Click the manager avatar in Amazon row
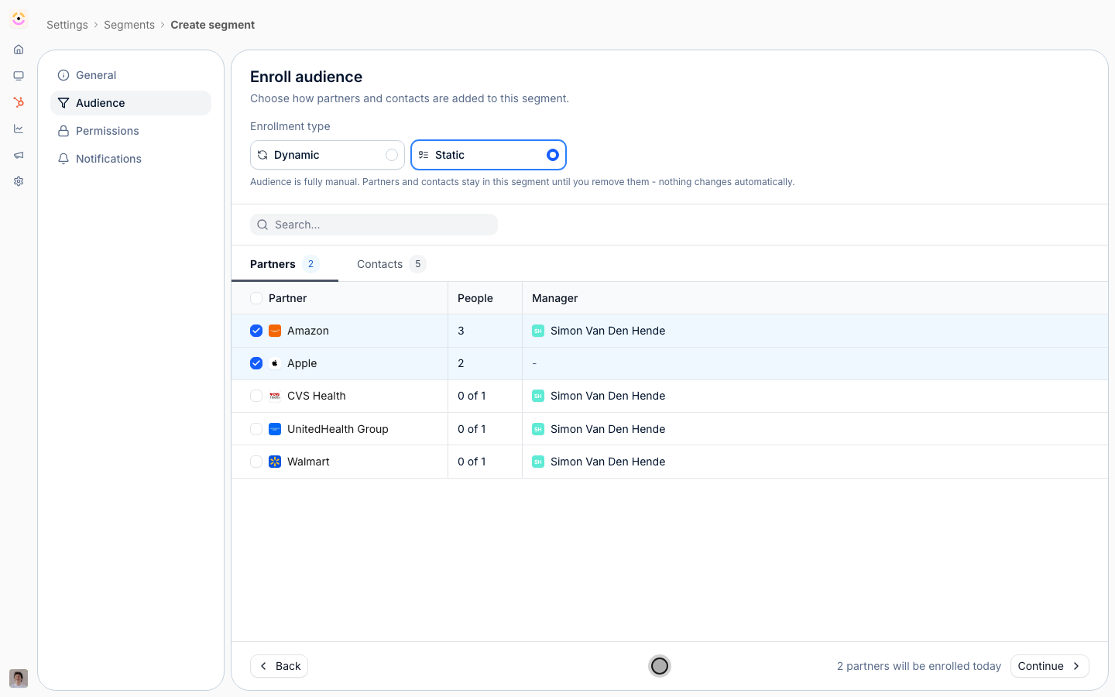Screen dimensions: 1115x697 pos(538,331)
